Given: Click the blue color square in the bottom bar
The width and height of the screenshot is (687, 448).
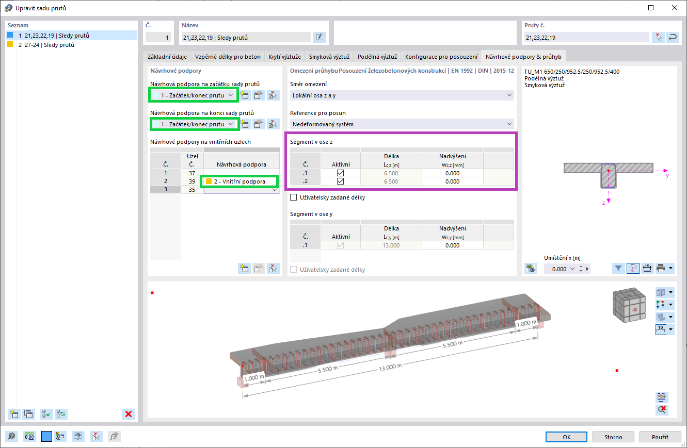Looking at the screenshot, I should coord(46,436).
